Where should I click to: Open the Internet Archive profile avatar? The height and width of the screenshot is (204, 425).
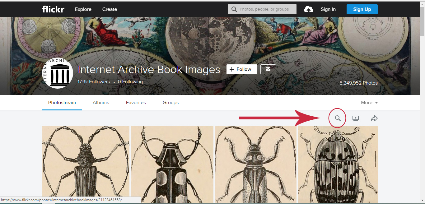point(58,73)
